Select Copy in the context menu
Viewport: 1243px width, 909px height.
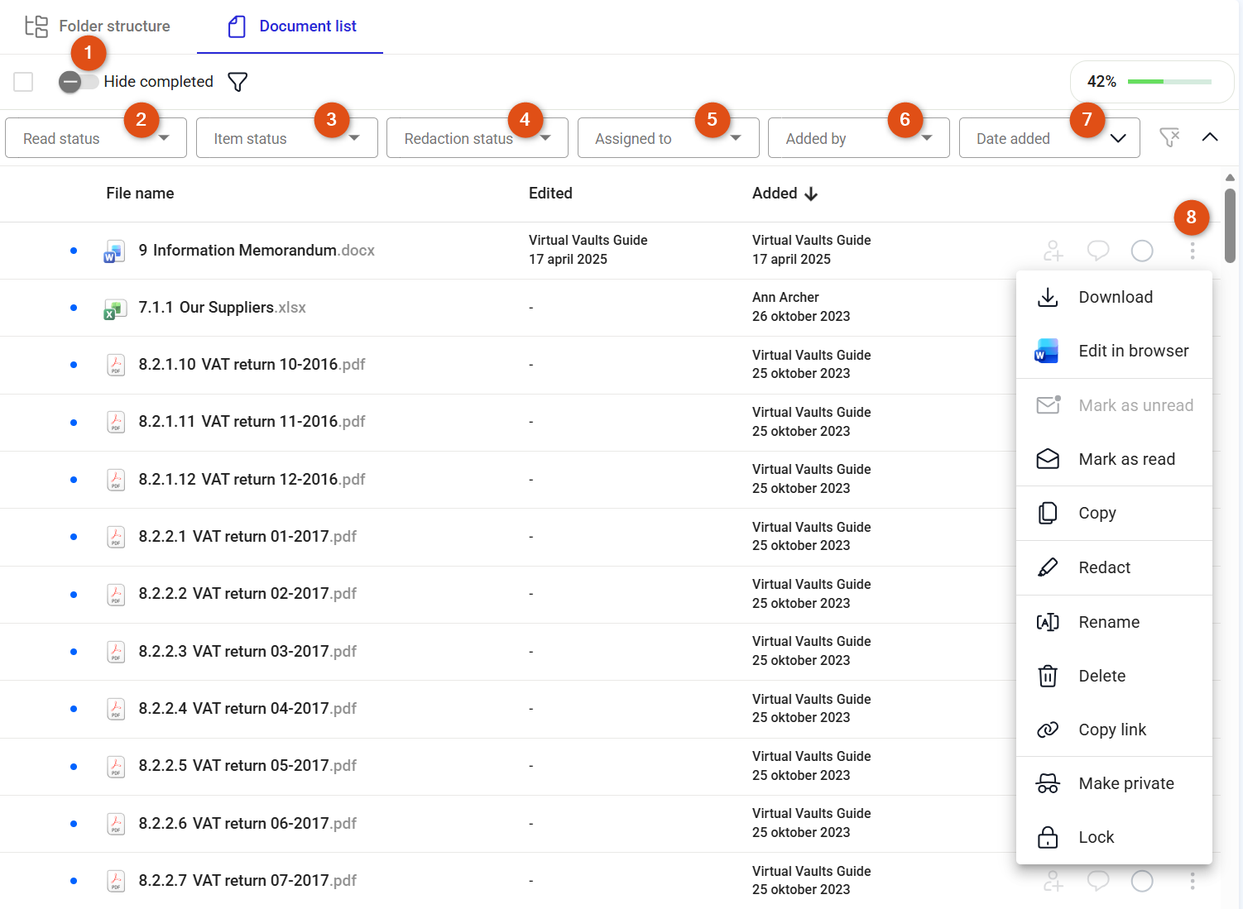(1114, 514)
